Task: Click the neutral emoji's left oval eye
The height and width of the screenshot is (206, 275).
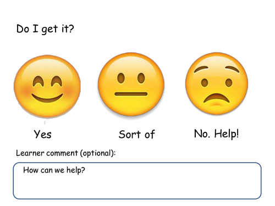Action: click(121, 78)
